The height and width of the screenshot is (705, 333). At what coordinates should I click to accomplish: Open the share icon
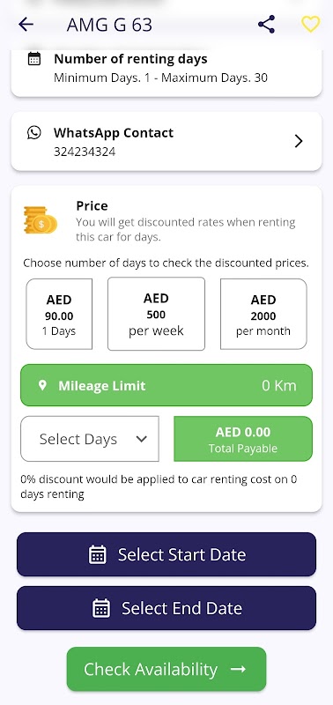[x=267, y=25]
